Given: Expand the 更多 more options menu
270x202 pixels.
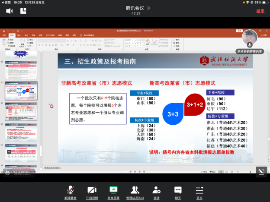Looking at the screenshot, I should point(199,191).
